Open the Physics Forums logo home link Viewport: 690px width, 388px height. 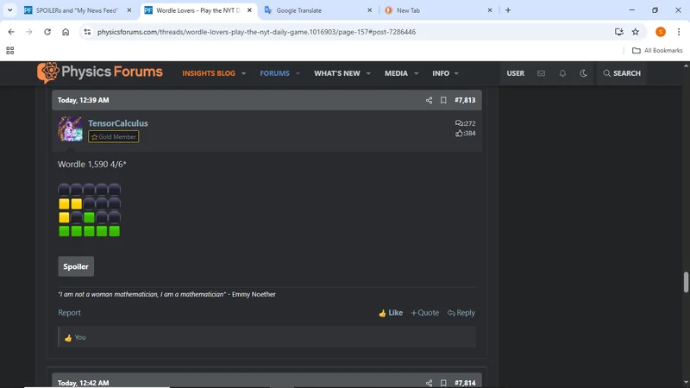pyautogui.click(x=100, y=72)
